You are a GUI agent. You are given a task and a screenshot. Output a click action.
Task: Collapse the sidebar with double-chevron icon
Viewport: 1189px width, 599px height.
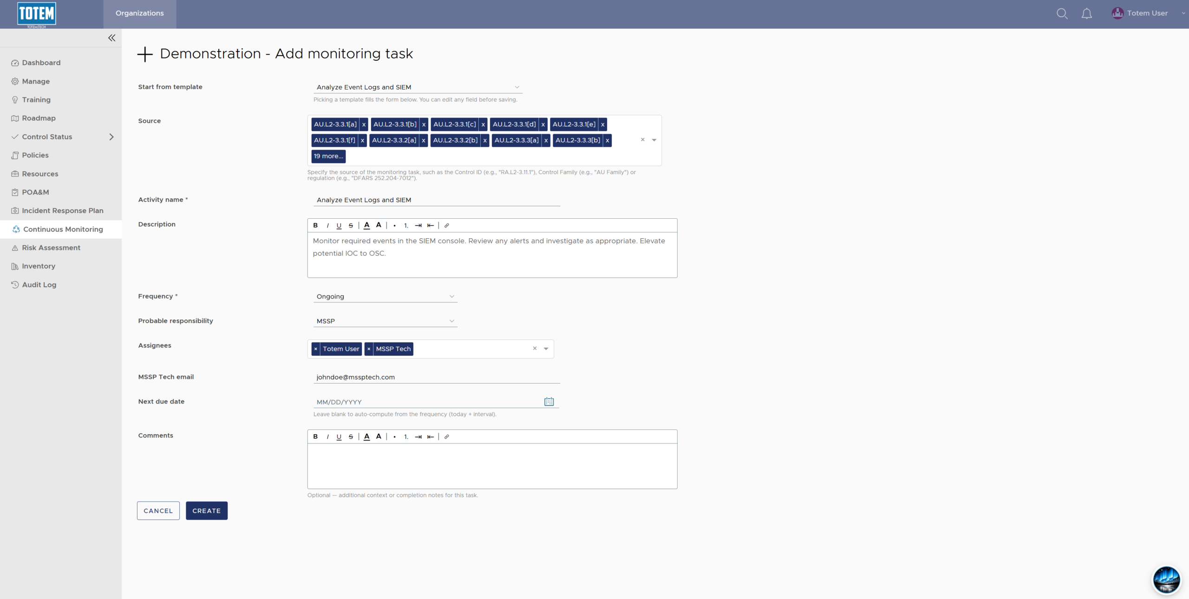coord(111,38)
